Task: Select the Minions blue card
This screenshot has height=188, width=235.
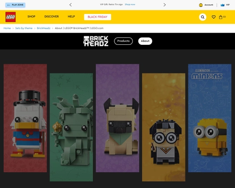Action: (x=210, y=118)
